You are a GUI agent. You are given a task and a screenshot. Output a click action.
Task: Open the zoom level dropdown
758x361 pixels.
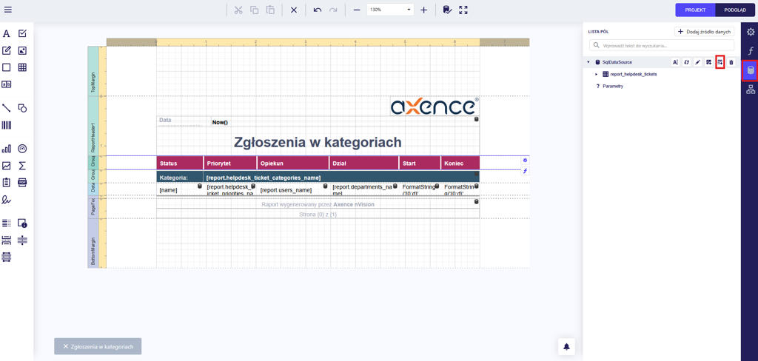[409, 10]
